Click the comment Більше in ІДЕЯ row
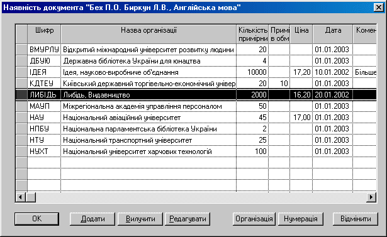The image size is (387, 237). [365, 72]
